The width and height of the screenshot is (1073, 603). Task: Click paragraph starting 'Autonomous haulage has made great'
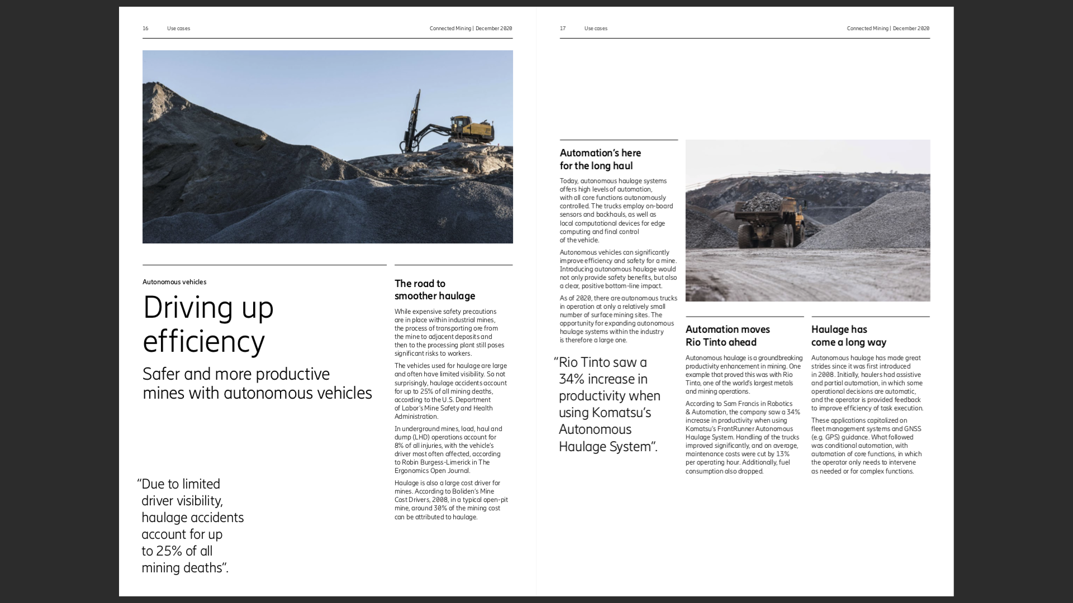(867, 383)
